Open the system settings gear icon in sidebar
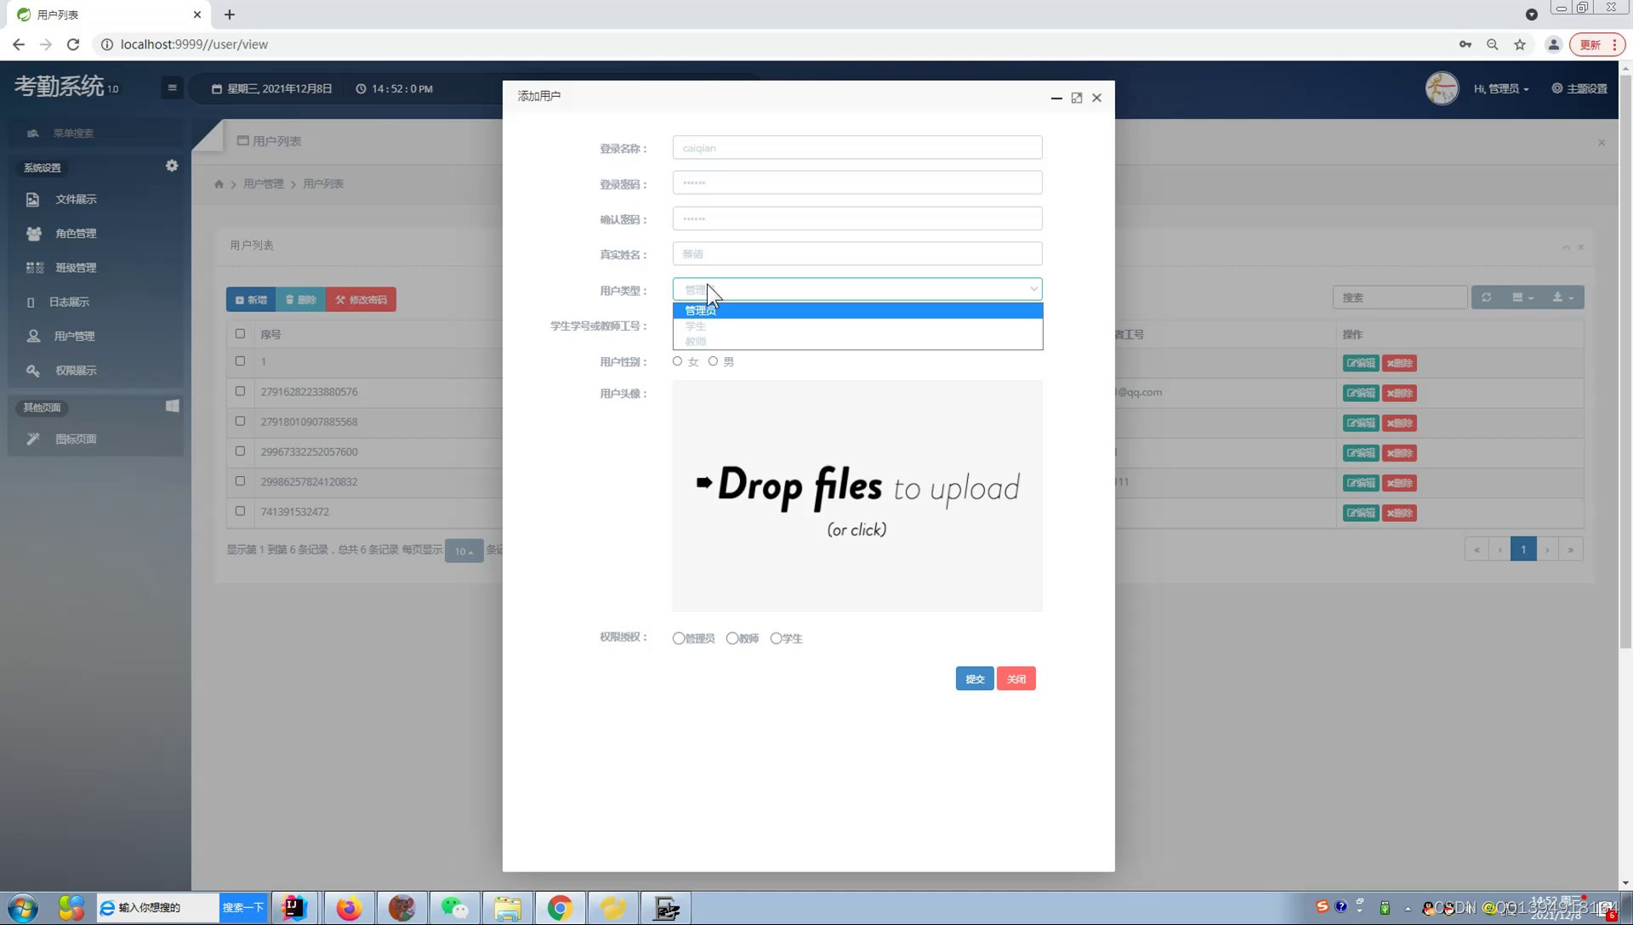1633x925 pixels. 172,166
